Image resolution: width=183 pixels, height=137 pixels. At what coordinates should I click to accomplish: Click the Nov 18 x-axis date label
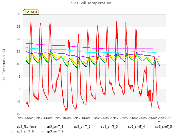pyautogui.click(x=80, y=118)
